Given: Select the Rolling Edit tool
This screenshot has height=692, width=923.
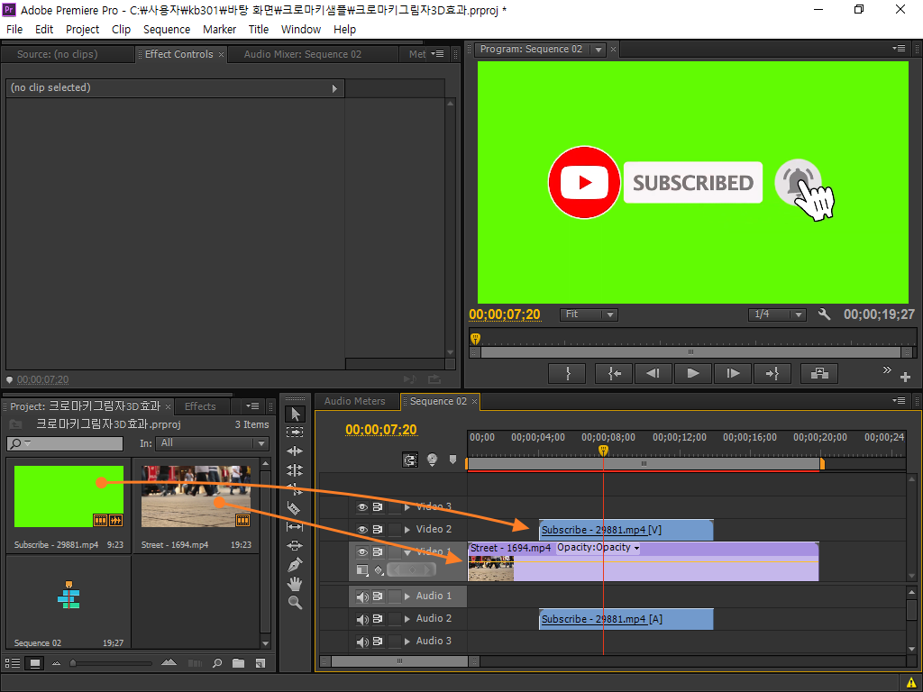Looking at the screenshot, I should [295, 470].
